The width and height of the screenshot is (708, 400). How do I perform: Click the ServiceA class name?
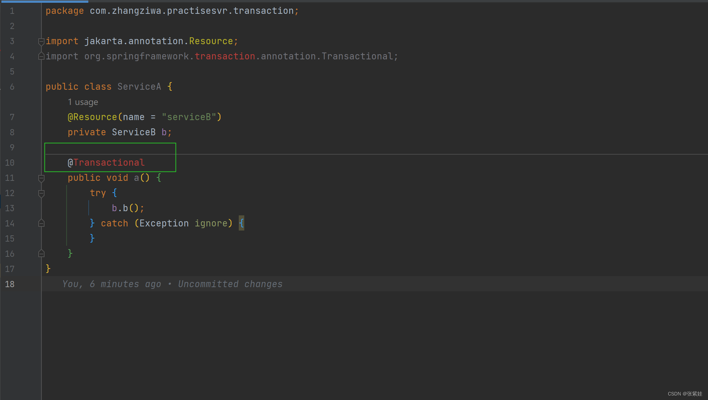(x=139, y=87)
